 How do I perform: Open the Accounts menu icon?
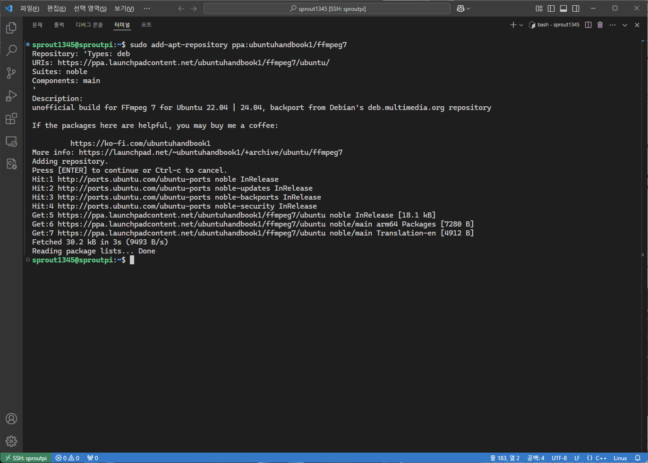(11, 419)
